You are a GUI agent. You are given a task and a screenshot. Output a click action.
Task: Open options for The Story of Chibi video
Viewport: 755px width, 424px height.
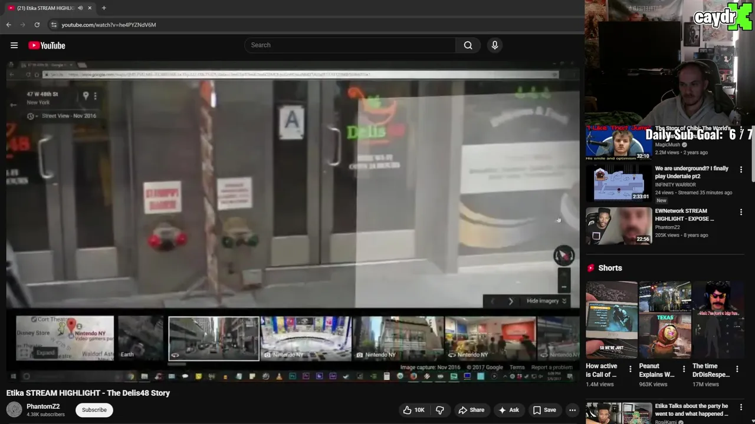741,128
